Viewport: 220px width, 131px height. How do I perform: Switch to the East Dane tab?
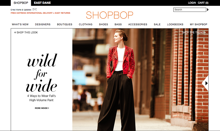42,3
